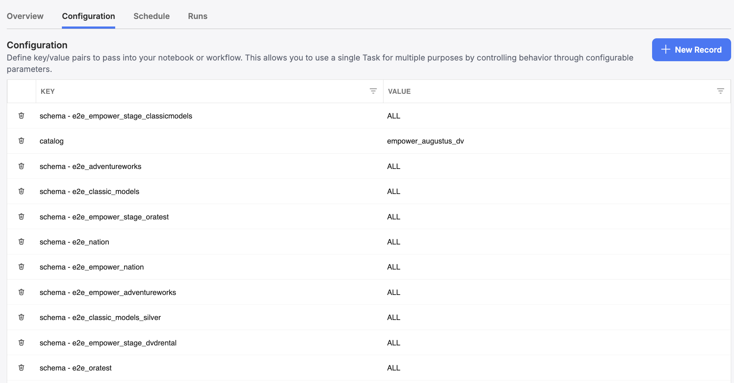
Task: Click the KEY column header
Action: tap(48, 91)
